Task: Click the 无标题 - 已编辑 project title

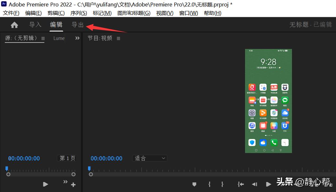Action: (310, 25)
